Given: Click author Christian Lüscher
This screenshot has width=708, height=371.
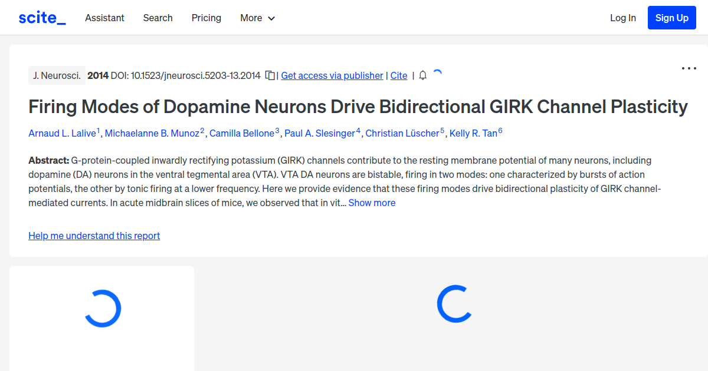Looking at the screenshot, I should point(403,133).
